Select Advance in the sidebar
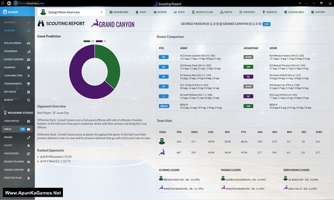This screenshot has height=200, width=334. [x=17, y=22]
